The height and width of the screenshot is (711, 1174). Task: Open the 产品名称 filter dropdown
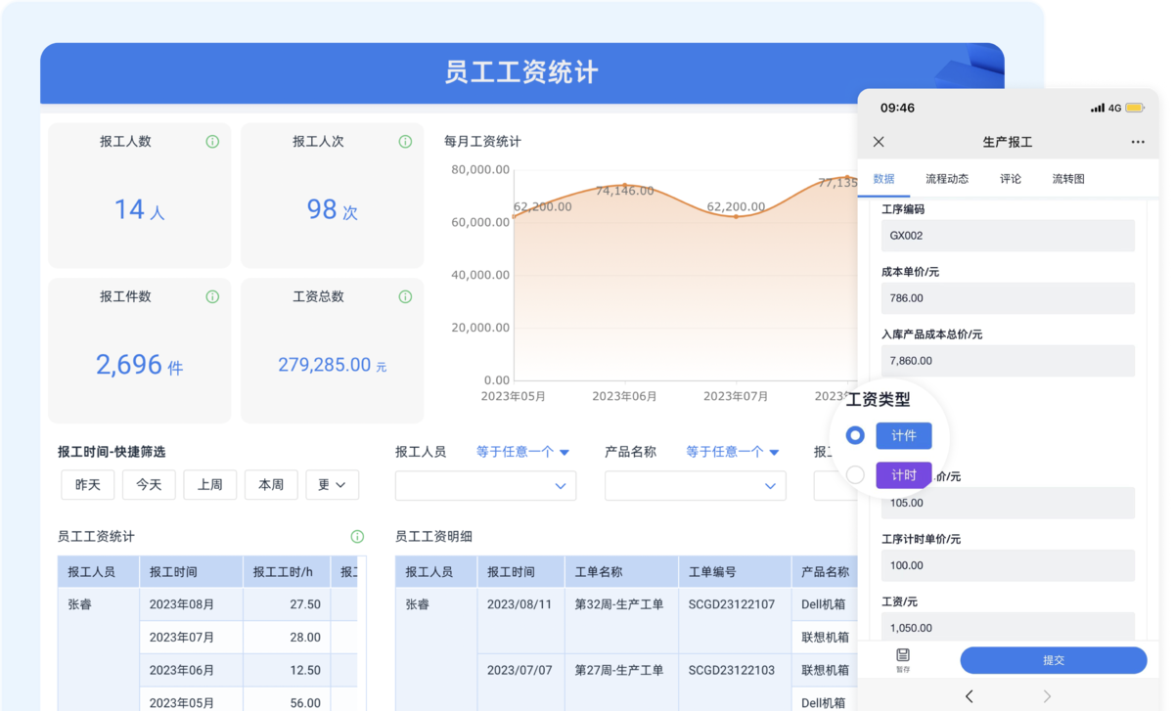[695, 486]
